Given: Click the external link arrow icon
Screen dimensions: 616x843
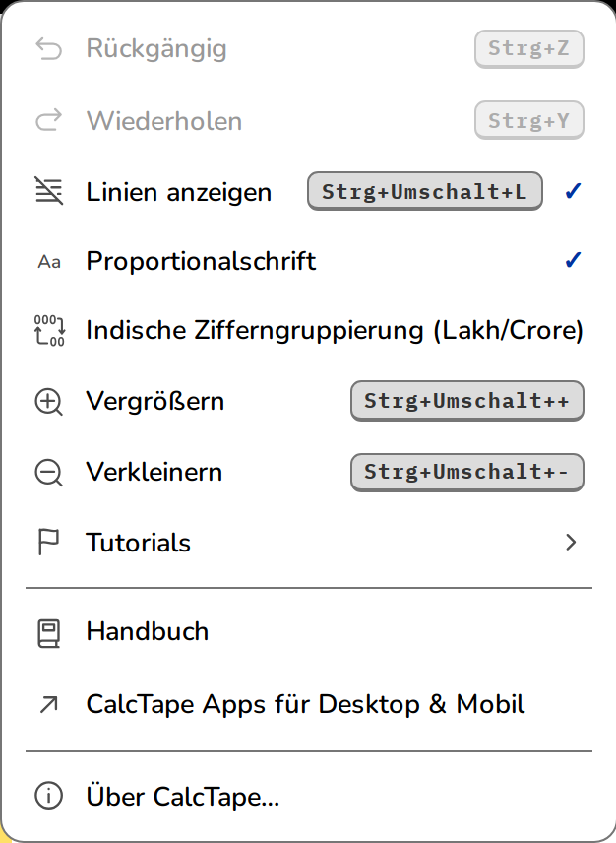Looking at the screenshot, I should 49,705.
